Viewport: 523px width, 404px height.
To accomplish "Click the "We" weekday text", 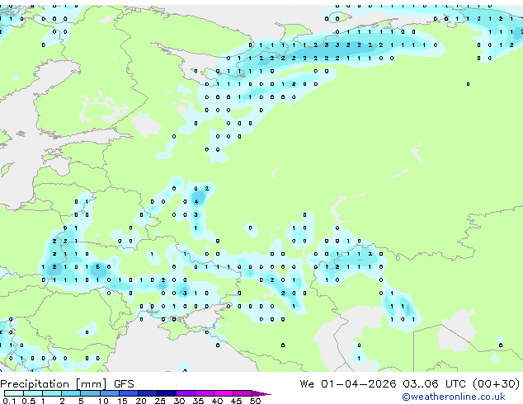I will (x=307, y=384).
